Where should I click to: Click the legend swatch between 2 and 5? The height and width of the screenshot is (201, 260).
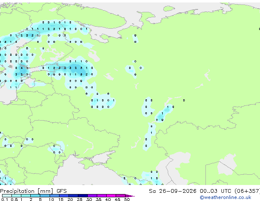click(36, 196)
